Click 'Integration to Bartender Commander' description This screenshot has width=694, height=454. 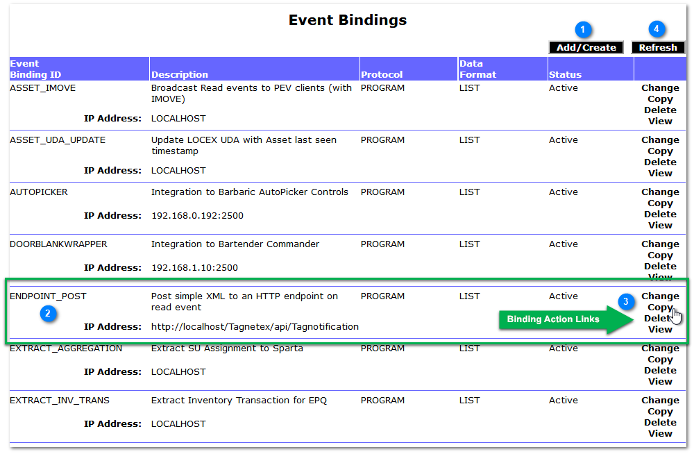pos(235,244)
